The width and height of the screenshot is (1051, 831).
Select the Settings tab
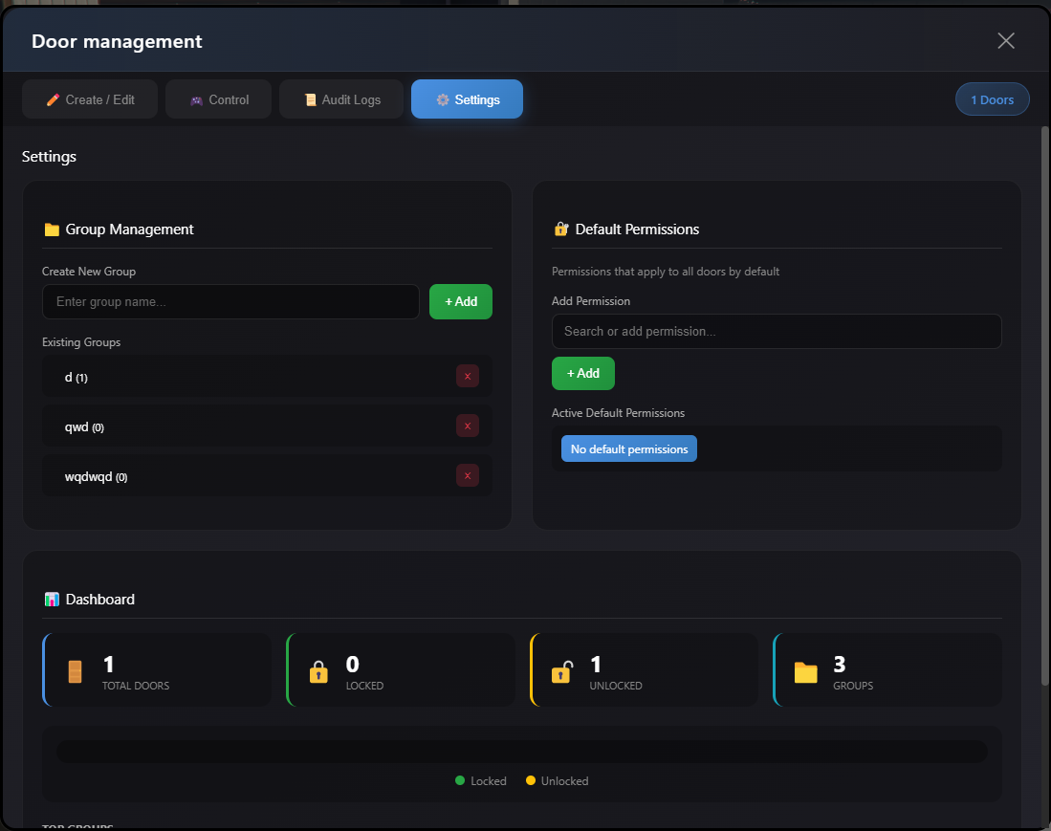pos(467,99)
